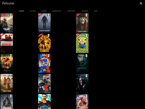Select the Doctor Strange Multiverso de la Locura poster
The image size is (145, 109).
click(x=7, y=43)
